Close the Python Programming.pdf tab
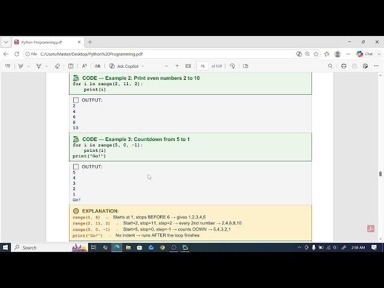This screenshot has width=384, height=288. (79, 43)
